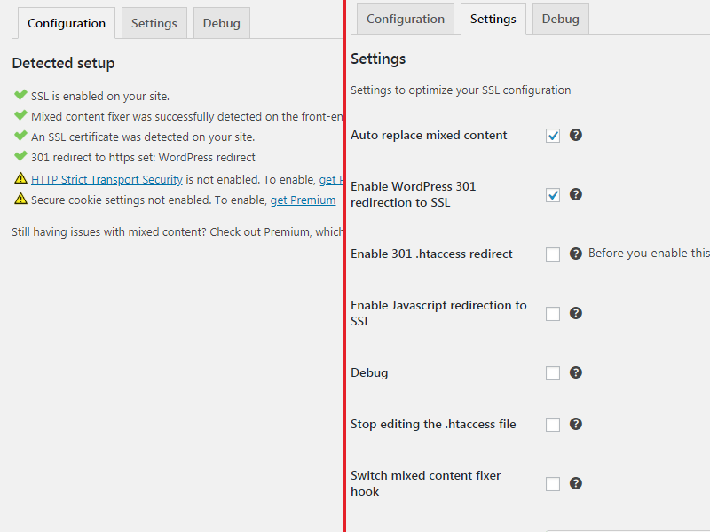Click the help icon beside Auto replace mixed content
The height and width of the screenshot is (532, 710).
click(576, 135)
